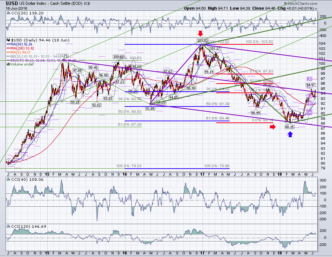Click the 90.99 price label
Viewport: 332px width, 257px height.
point(255,113)
